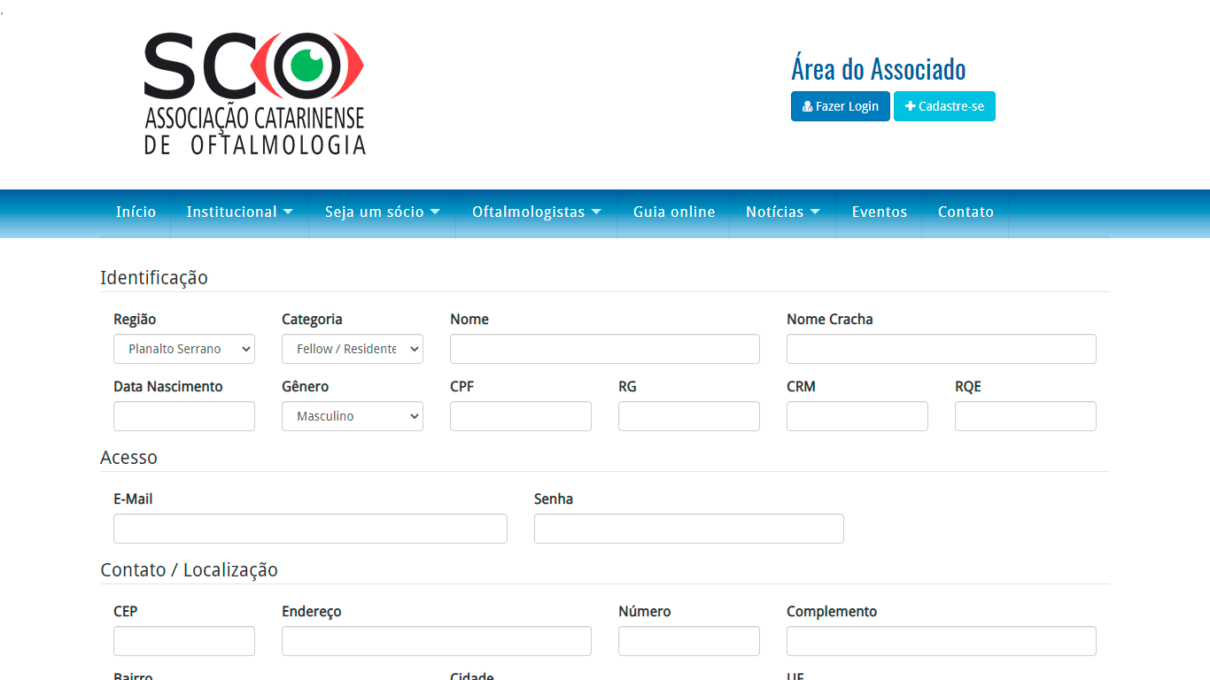Open the Guia online page

point(674,212)
